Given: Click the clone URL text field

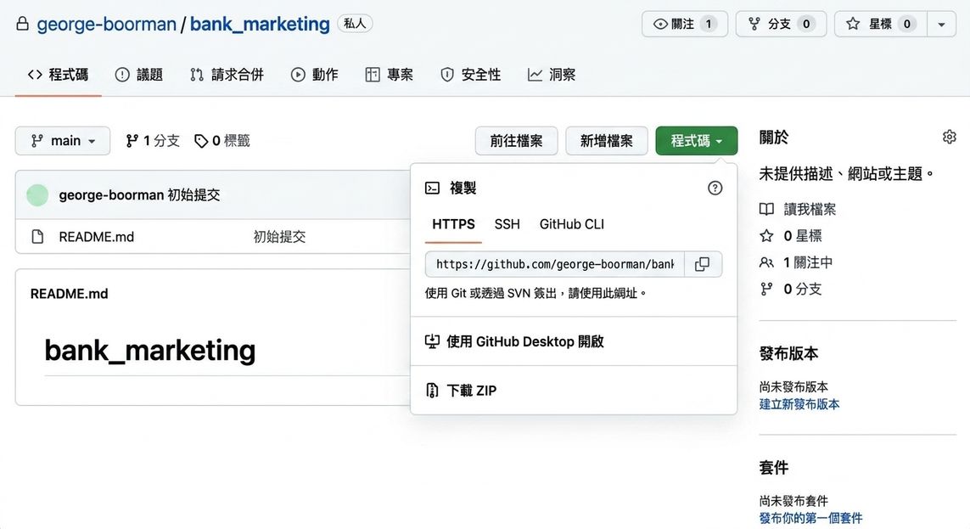Looking at the screenshot, I should (555, 264).
